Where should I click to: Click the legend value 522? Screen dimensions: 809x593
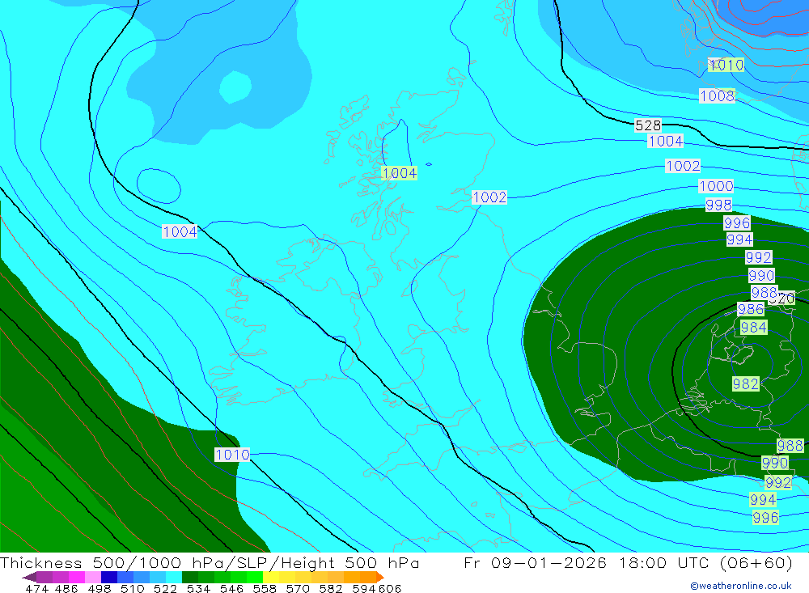(166, 588)
